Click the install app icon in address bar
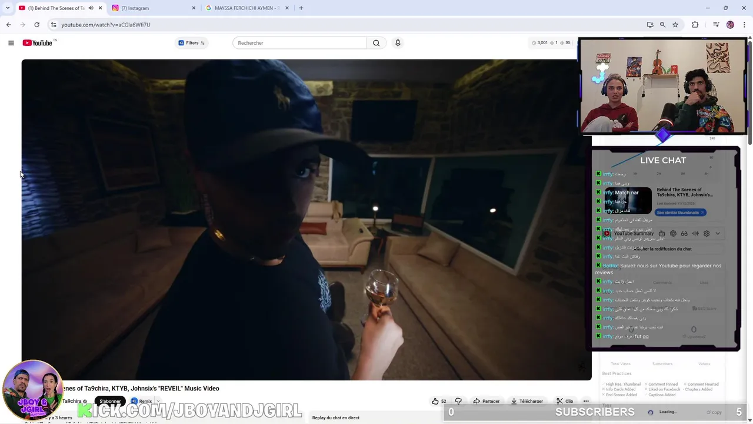The width and height of the screenshot is (753, 424). coord(650,25)
